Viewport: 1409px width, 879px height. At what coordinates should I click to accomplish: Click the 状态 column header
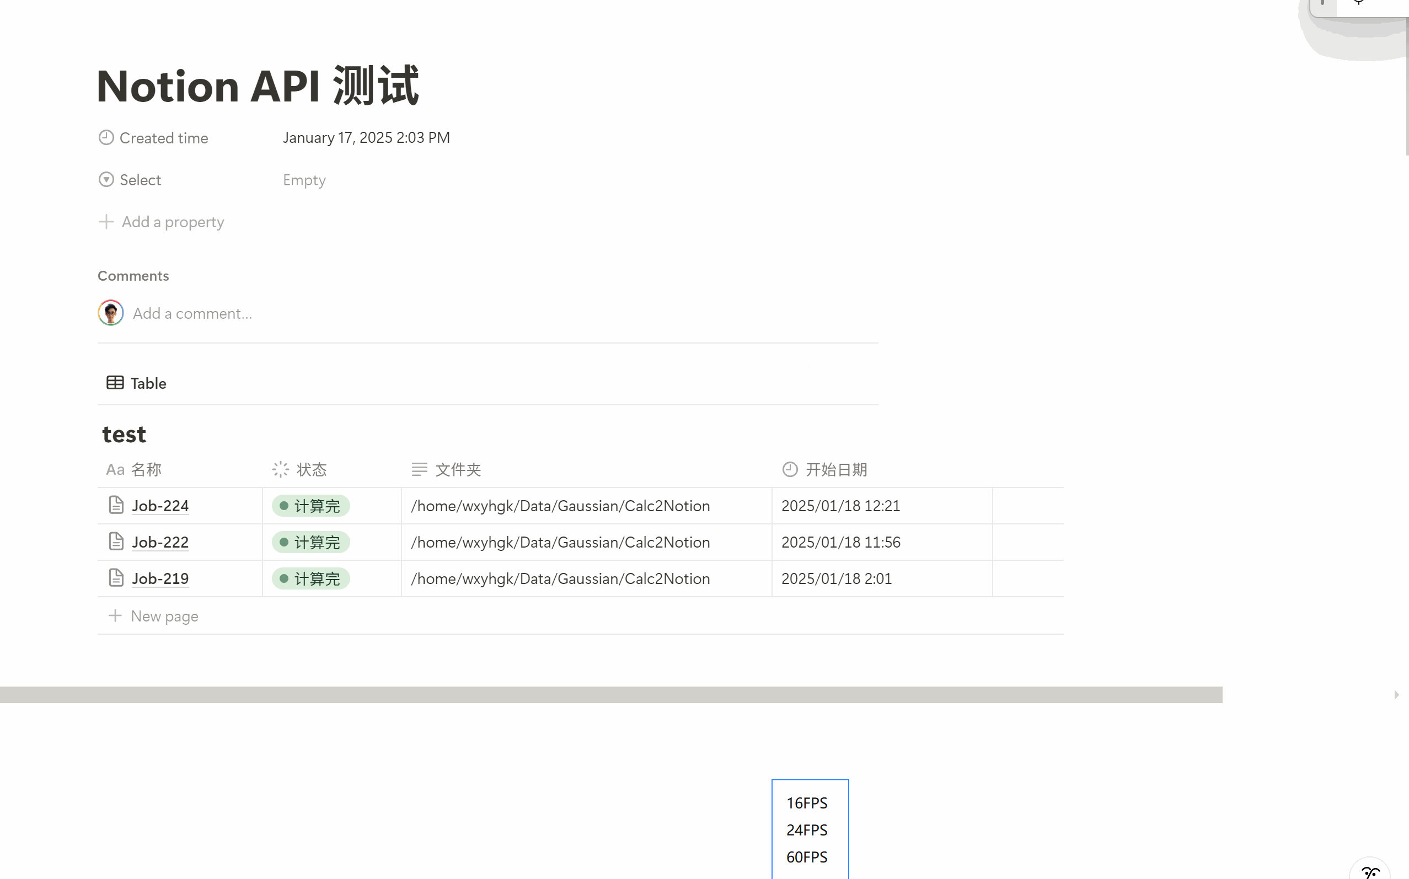pyautogui.click(x=331, y=469)
